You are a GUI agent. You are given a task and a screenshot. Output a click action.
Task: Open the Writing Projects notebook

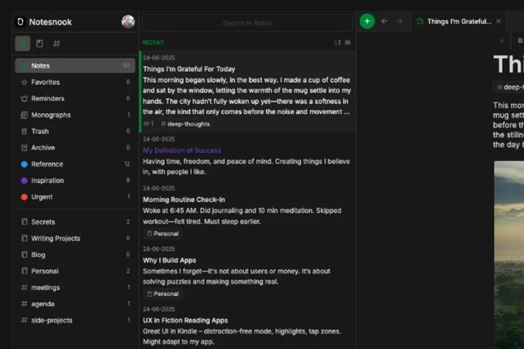click(55, 238)
